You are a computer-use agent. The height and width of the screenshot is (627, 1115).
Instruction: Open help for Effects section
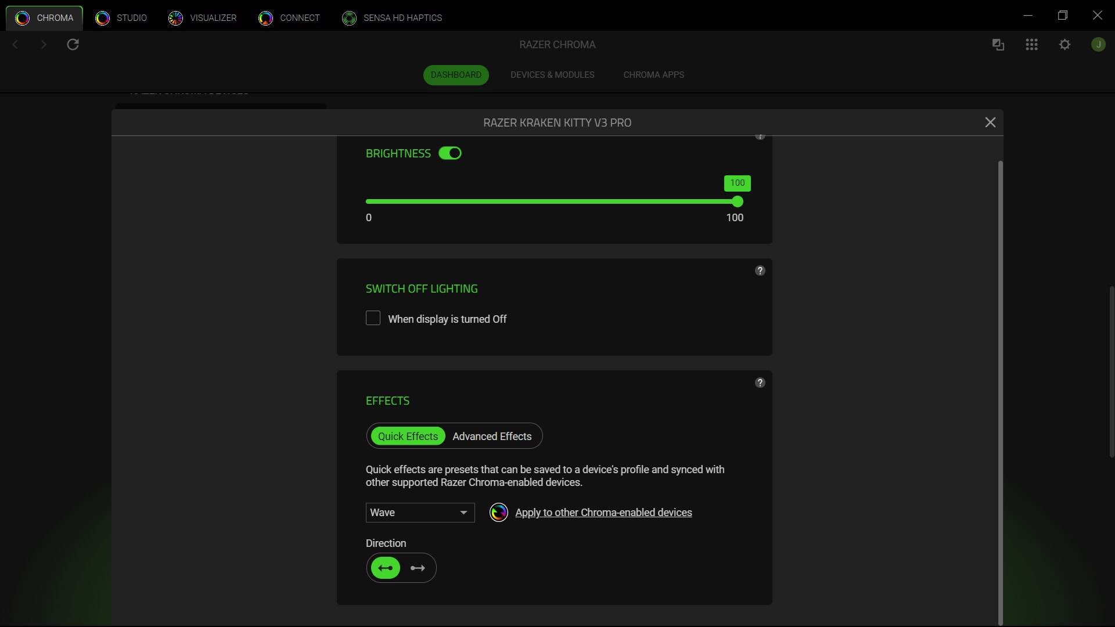[x=760, y=383]
